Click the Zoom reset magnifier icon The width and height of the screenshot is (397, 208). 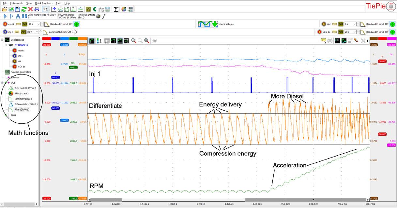click(146, 41)
